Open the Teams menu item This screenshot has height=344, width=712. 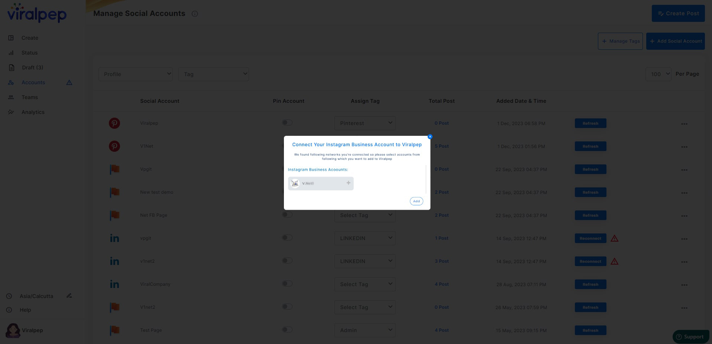pos(30,97)
